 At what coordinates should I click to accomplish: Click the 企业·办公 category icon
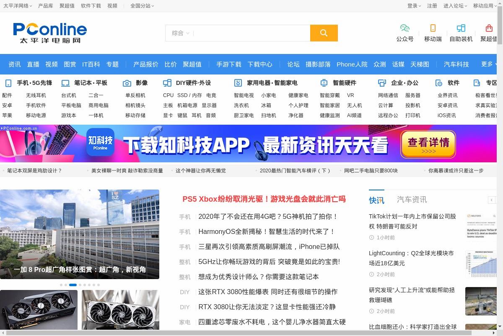382,83
